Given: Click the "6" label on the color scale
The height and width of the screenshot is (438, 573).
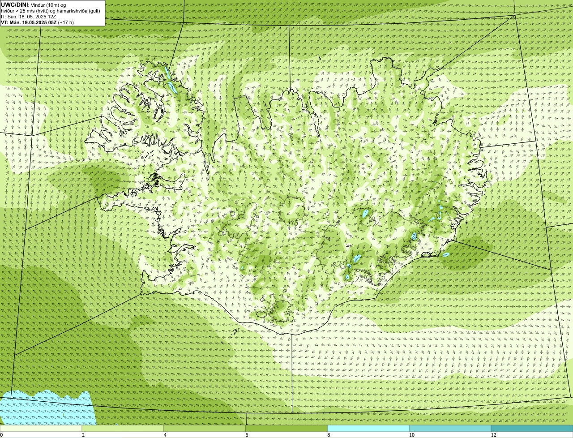Looking at the screenshot, I should [247, 435].
